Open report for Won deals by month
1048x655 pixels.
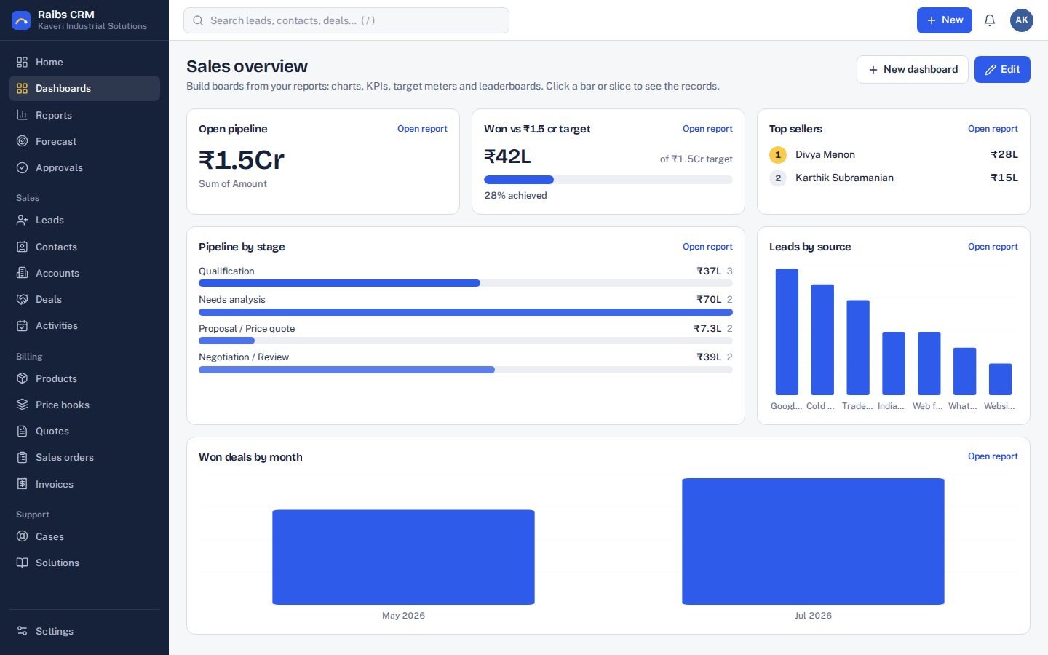tap(993, 456)
